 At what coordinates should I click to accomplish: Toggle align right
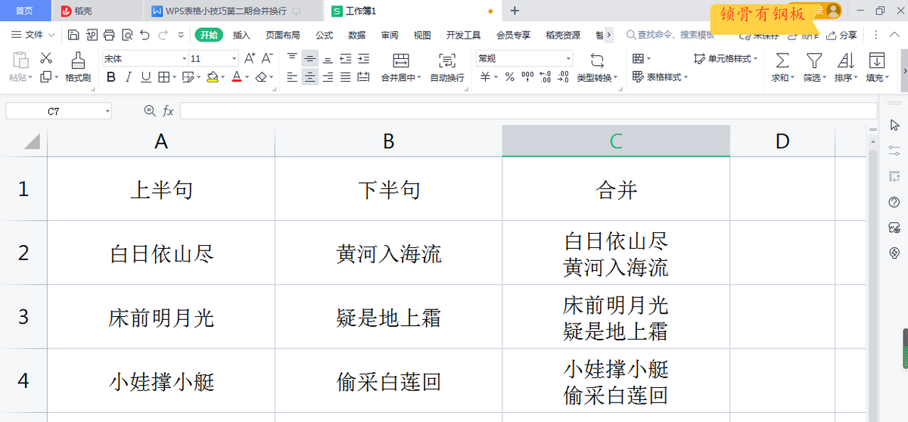[x=328, y=76]
